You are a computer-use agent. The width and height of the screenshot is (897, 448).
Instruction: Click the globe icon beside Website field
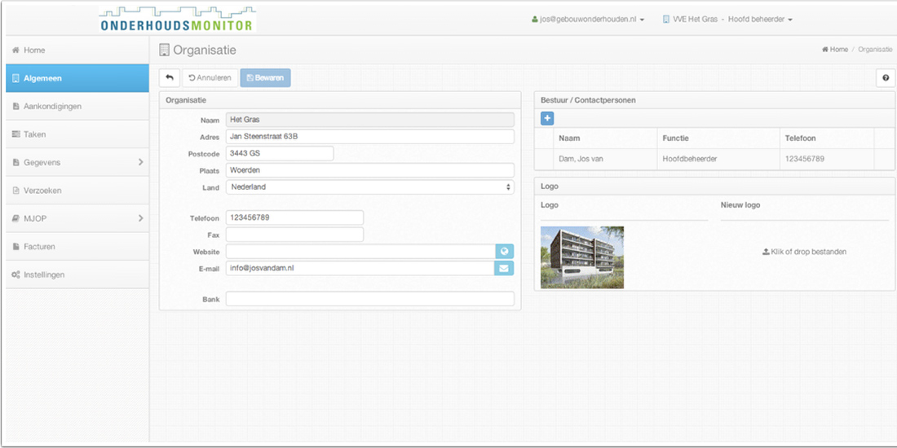click(505, 252)
